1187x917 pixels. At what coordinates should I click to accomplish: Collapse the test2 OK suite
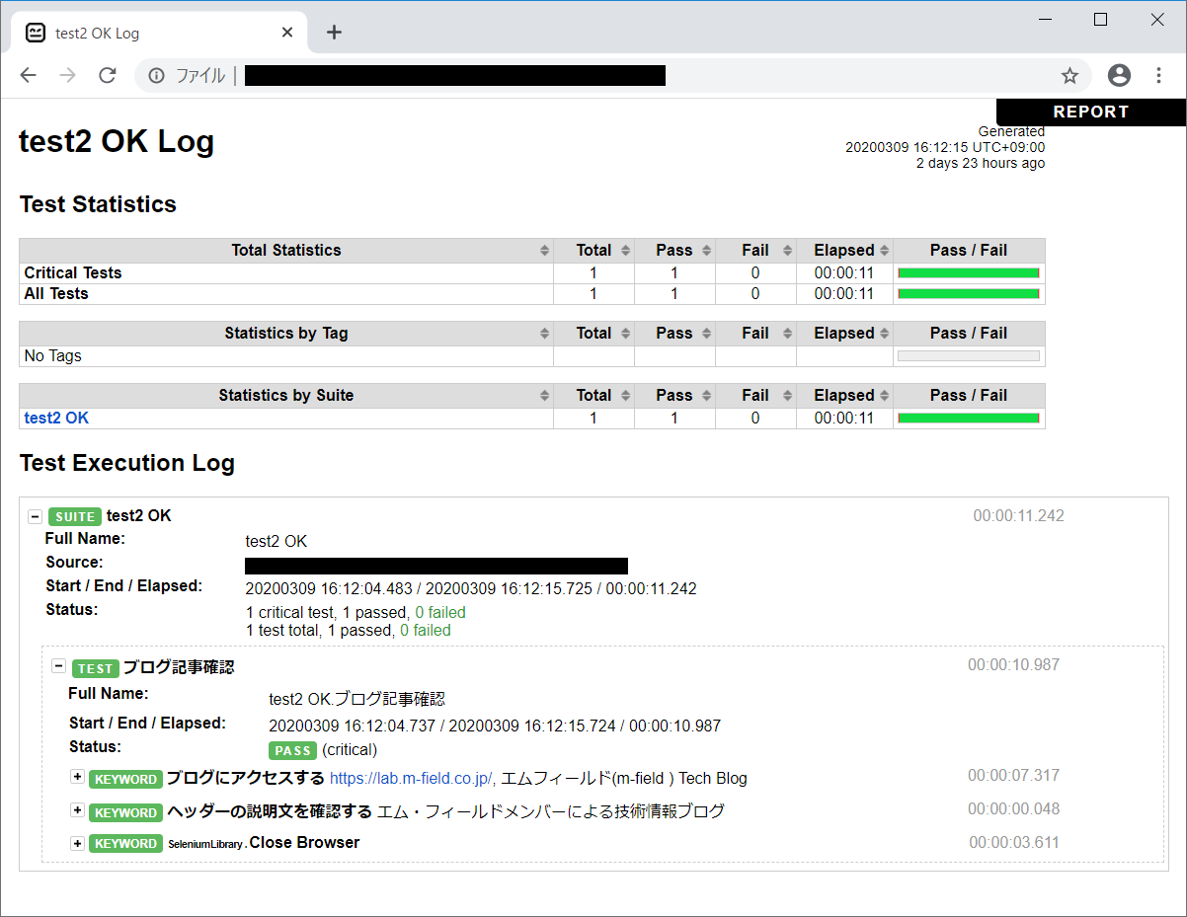(36, 516)
